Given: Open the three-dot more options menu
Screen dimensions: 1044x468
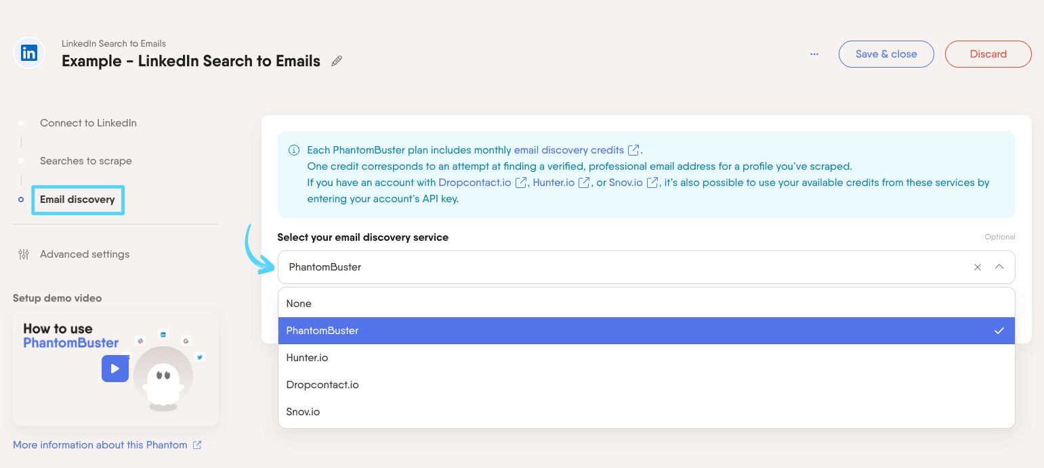Looking at the screenshot, I should pyautogui.click(x=814, y=54).
